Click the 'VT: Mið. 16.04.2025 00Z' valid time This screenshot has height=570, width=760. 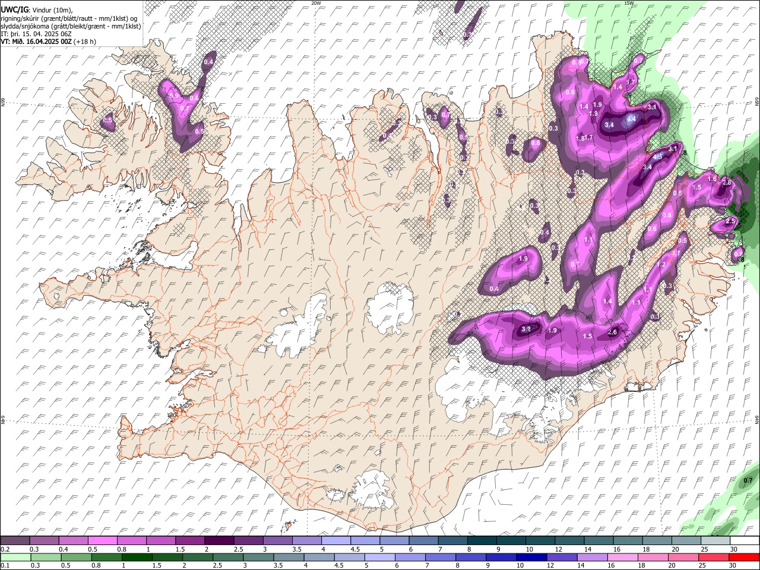pyautogui.click(x=36, y=42)
